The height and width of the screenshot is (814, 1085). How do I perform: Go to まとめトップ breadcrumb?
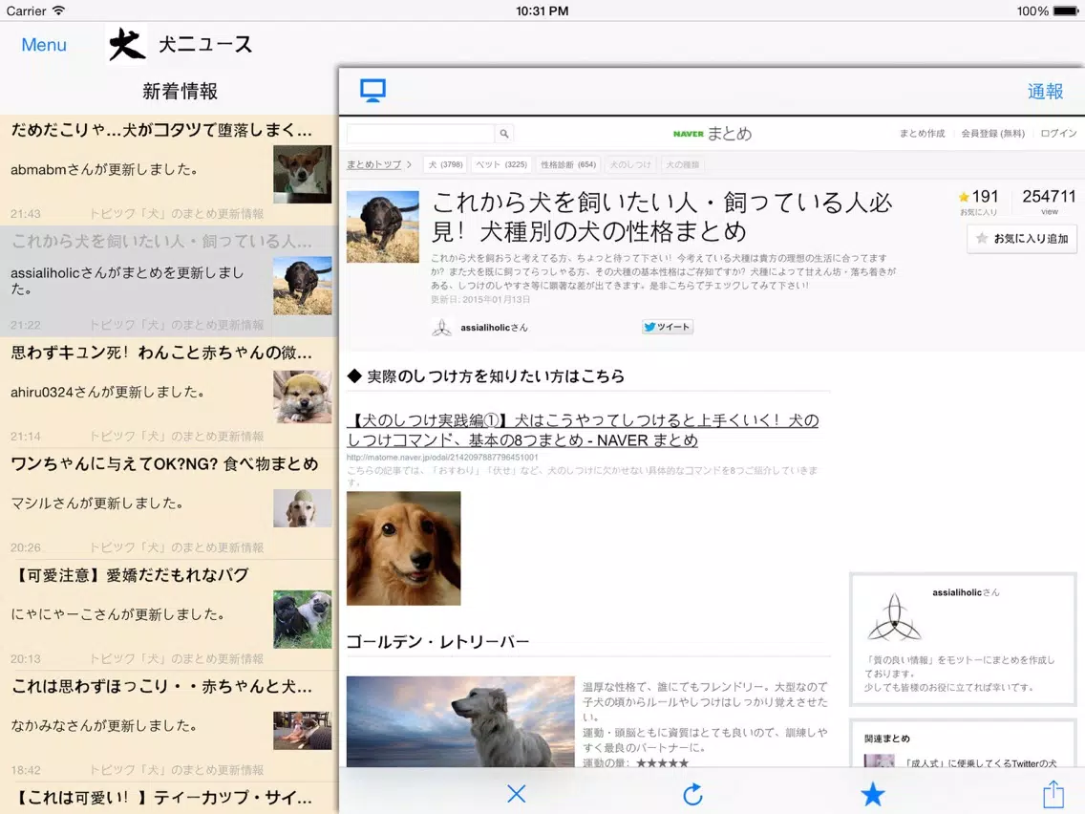point(373,164)
